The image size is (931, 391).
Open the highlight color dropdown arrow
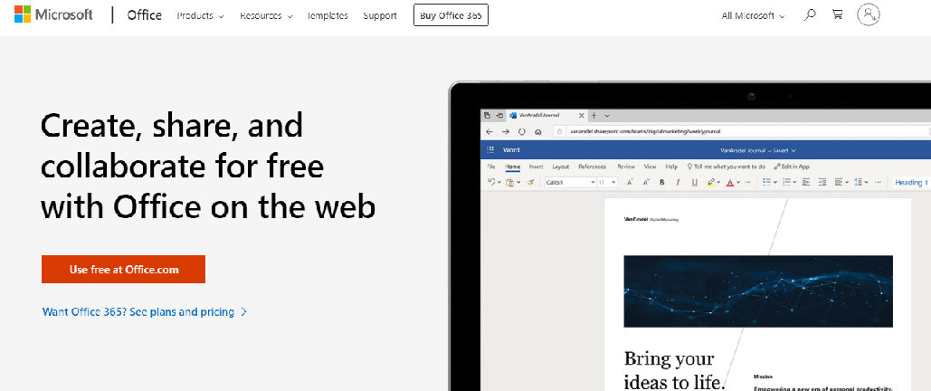719,183
